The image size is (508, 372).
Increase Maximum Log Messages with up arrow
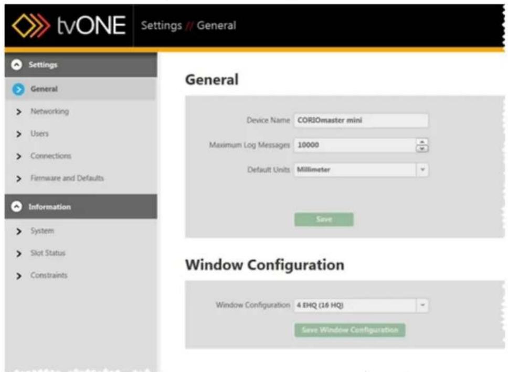pos(422,142)
